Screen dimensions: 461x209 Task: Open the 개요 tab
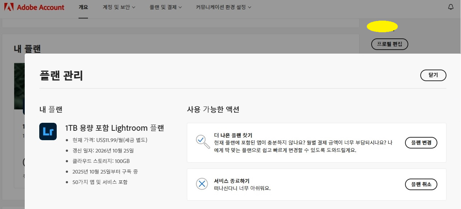click(x=83, y=7)
